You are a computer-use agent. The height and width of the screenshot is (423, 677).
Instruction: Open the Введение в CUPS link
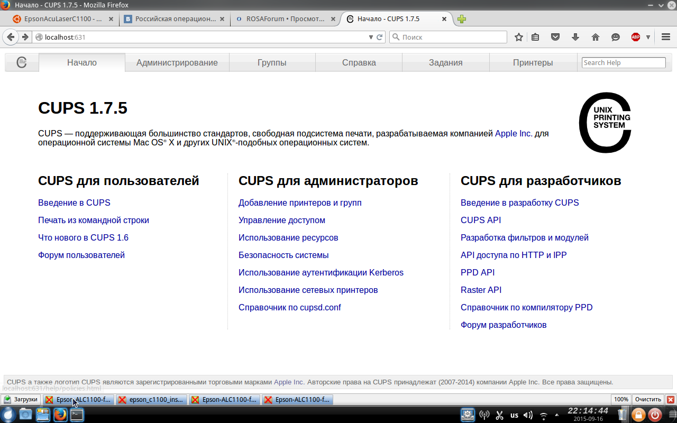tap(74, 203)
